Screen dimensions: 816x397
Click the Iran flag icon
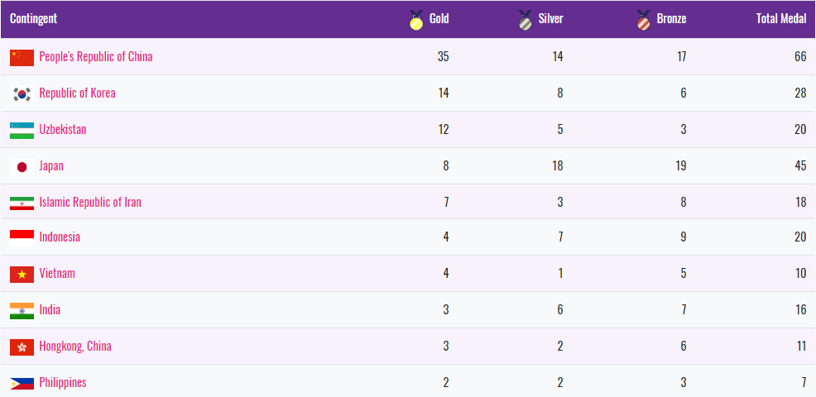[22, 203]
